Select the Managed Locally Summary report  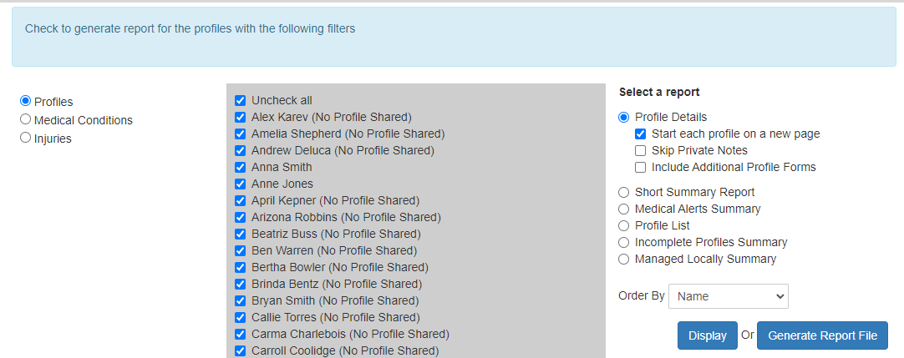624,259
